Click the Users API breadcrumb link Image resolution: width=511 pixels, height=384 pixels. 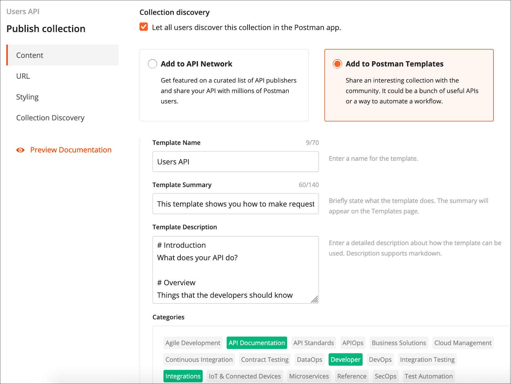23,12
